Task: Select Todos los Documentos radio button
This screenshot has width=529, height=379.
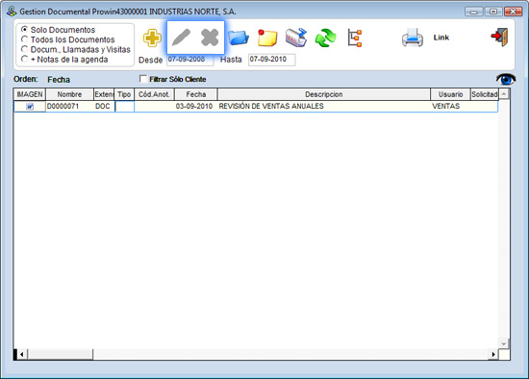Action: pos(24,39)
